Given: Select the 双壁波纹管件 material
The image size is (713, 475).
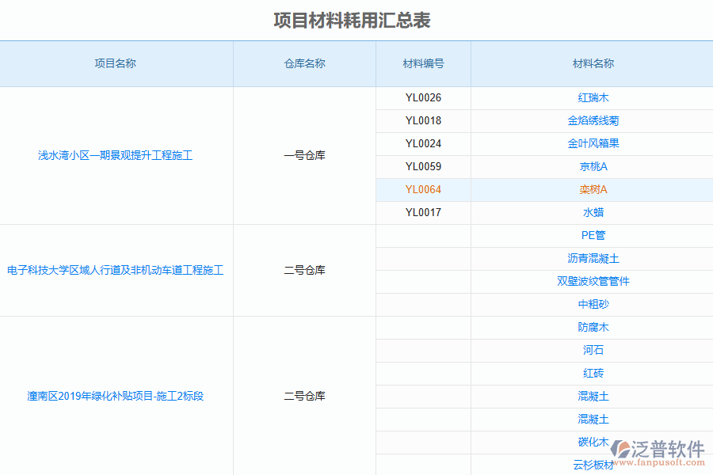Looking at the screenshot, I should pyautogui.click(x=593, y=281).
